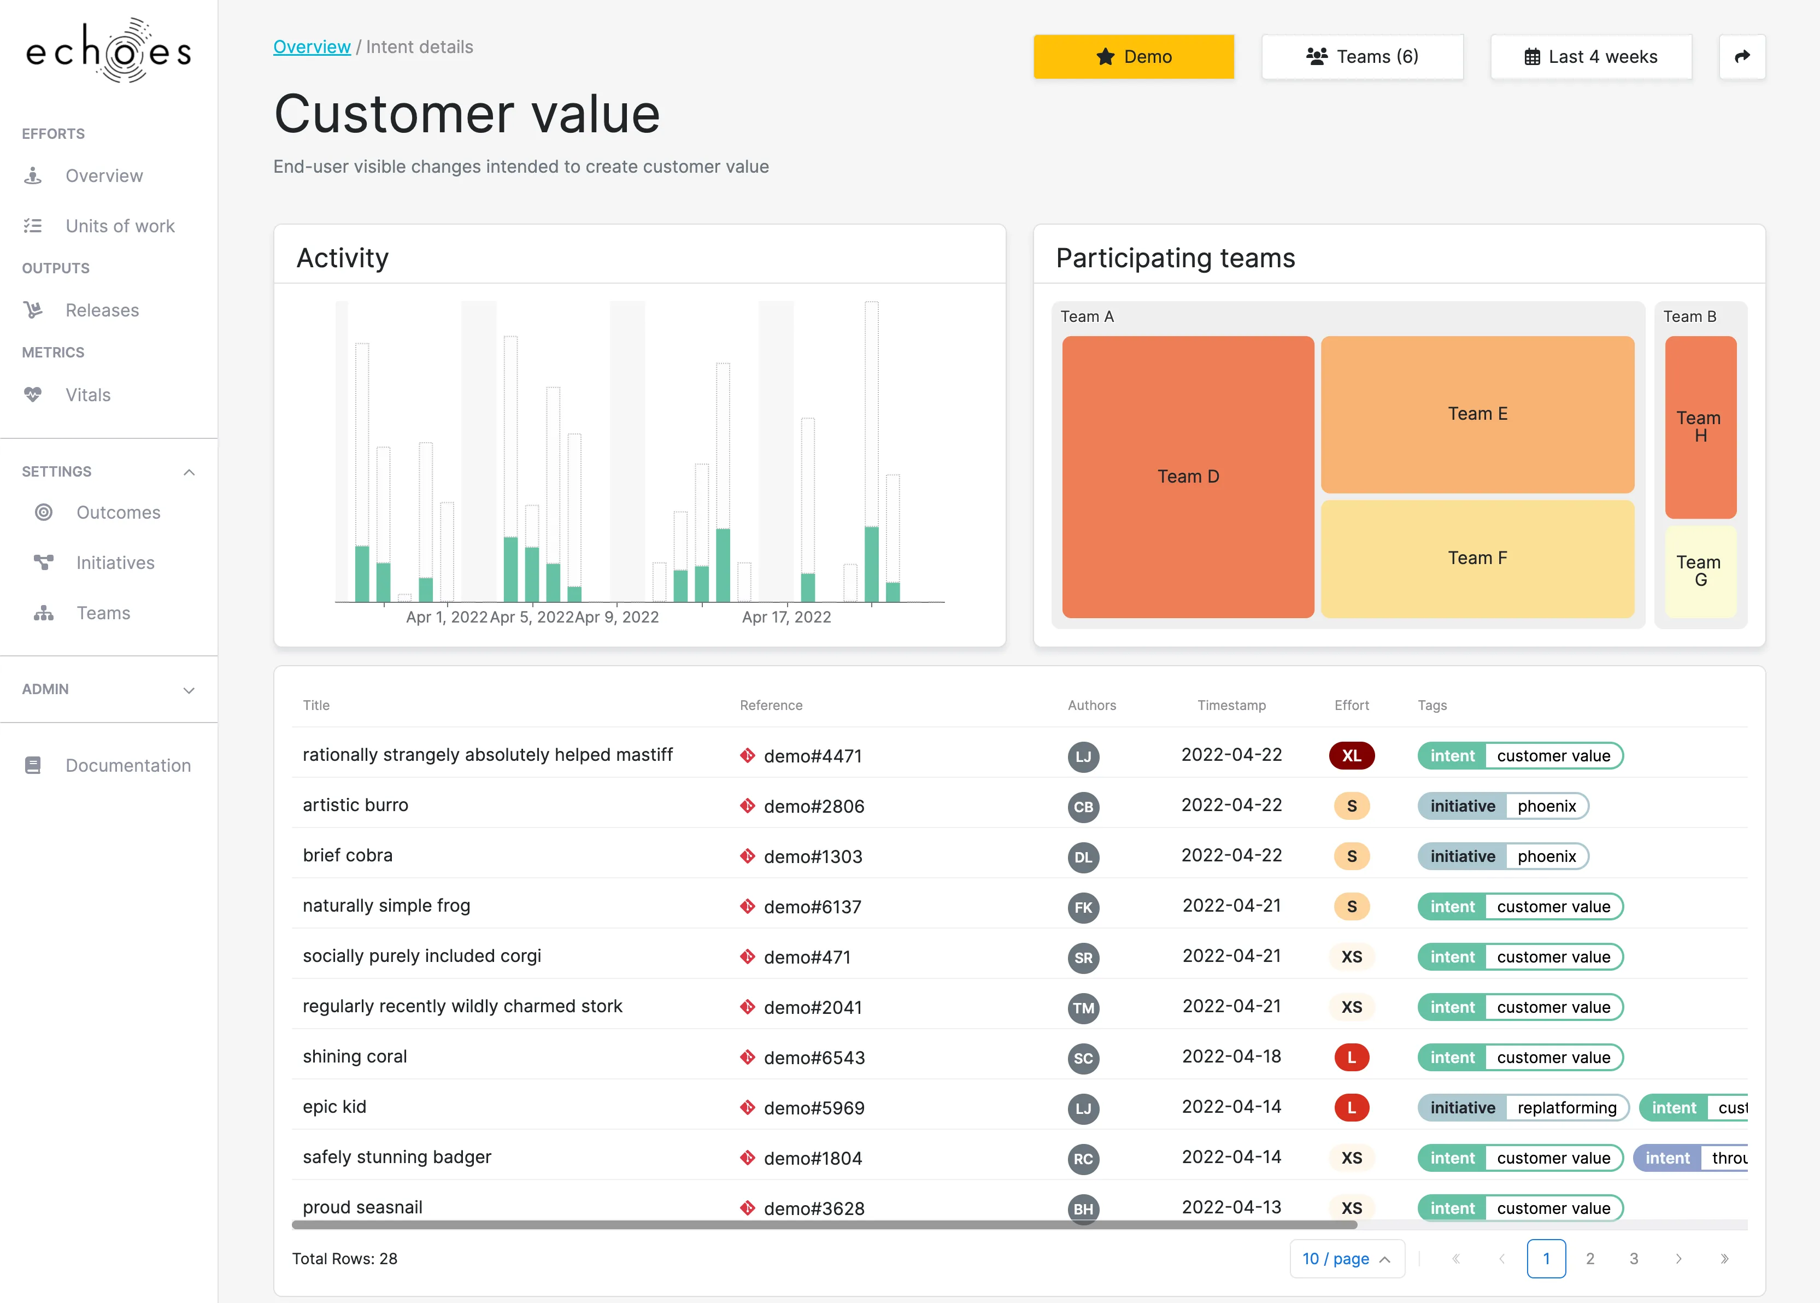Click the Team F treemap block
Screen dimensions: 1820x1303
(1477, 559)
